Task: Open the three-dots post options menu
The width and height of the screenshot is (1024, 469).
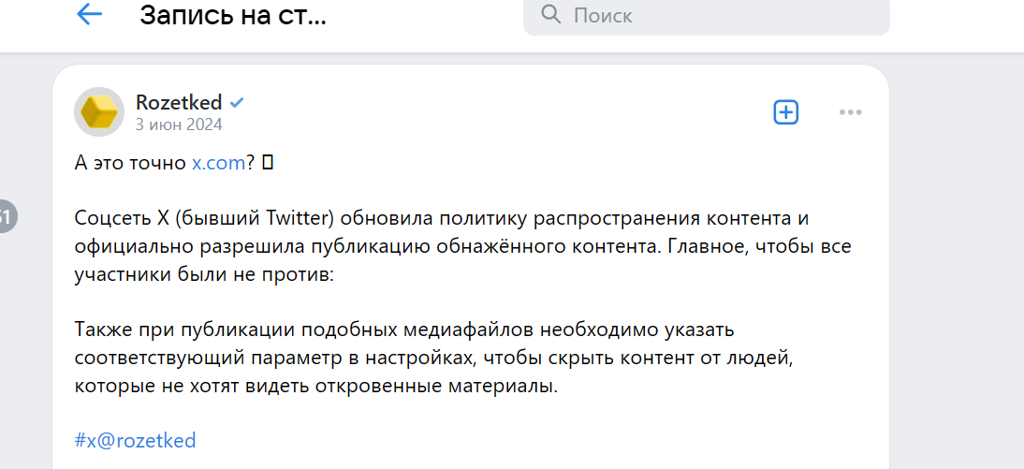Action: coord(850,112)
